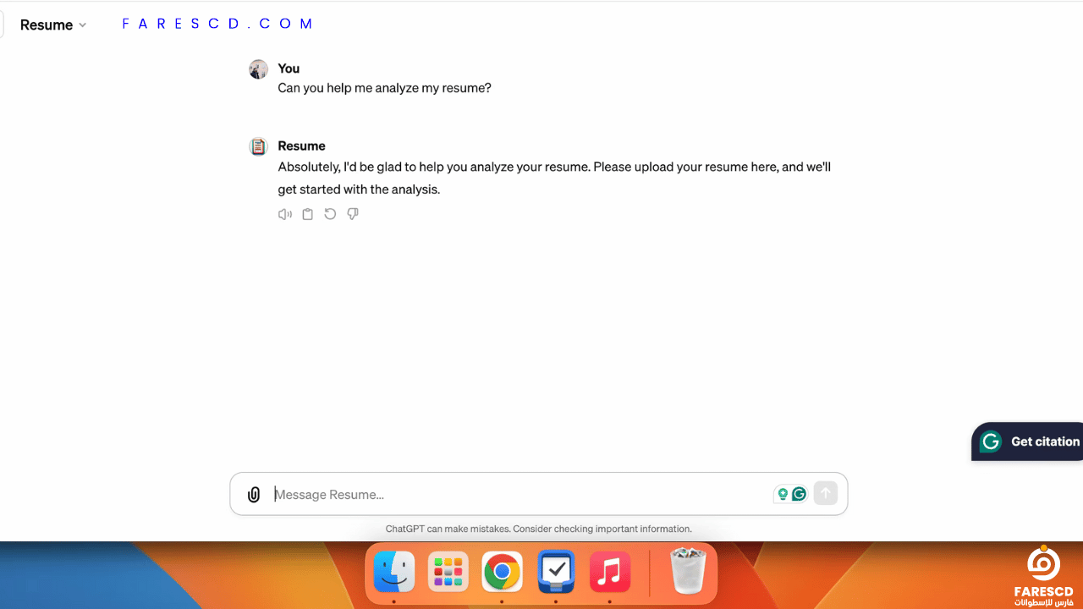Click the ChatGPT can make mistakes disclaimer text
Screen dimensions: 1083x609
point(539,529)
